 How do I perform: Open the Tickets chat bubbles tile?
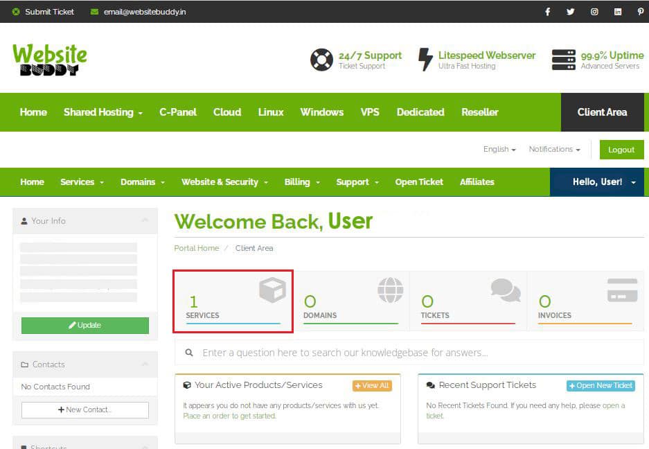(x=468, y=301)
